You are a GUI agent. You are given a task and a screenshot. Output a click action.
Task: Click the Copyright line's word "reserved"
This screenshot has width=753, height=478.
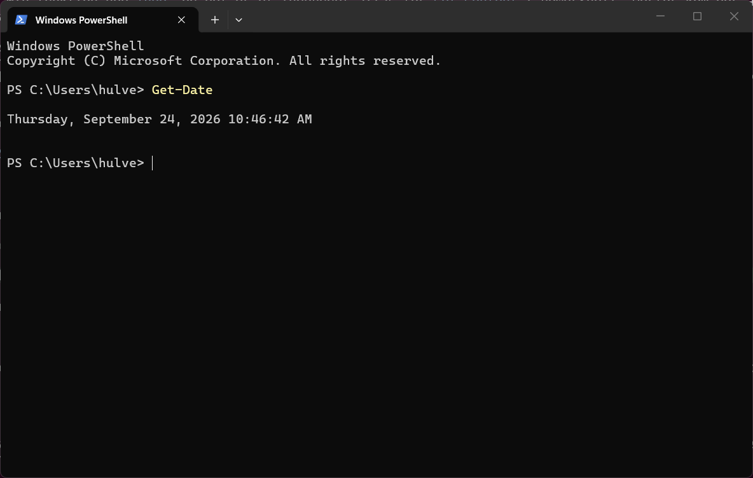point(407,60)
